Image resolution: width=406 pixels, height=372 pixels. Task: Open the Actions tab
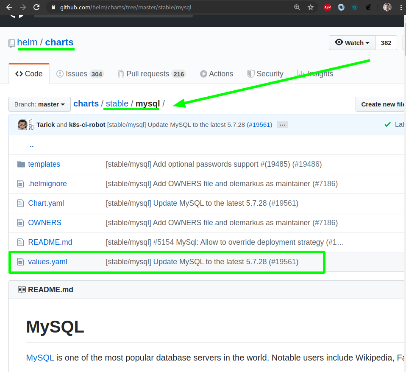pos(217,74)
